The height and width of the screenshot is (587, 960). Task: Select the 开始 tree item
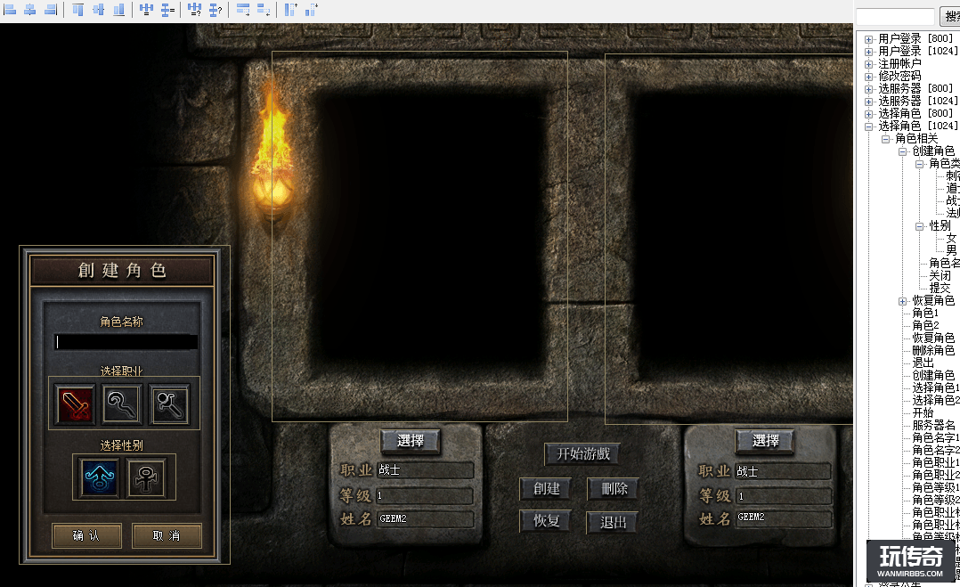coord(923,412)
